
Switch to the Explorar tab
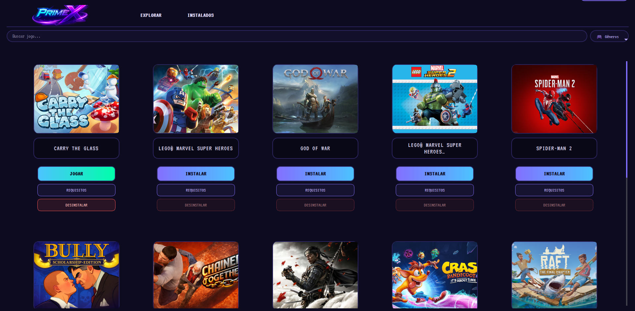151,15
